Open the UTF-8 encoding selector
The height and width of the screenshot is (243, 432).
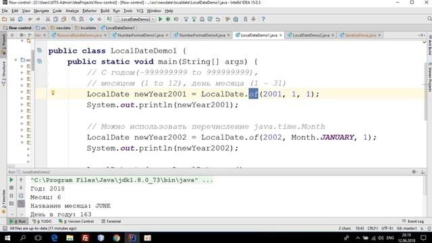[387, 228]
